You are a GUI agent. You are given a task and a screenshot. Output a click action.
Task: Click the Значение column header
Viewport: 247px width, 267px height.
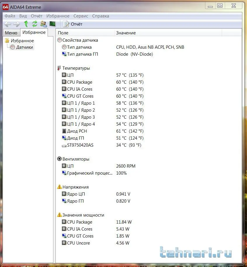[x=168, y=33]
